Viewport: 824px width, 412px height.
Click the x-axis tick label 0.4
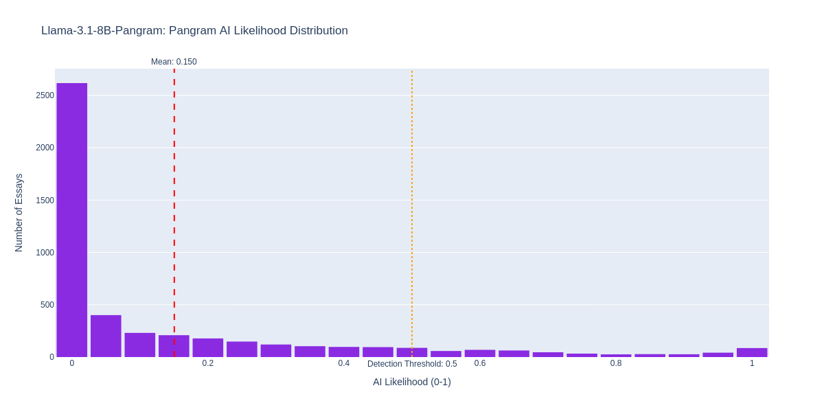point(344,363)
